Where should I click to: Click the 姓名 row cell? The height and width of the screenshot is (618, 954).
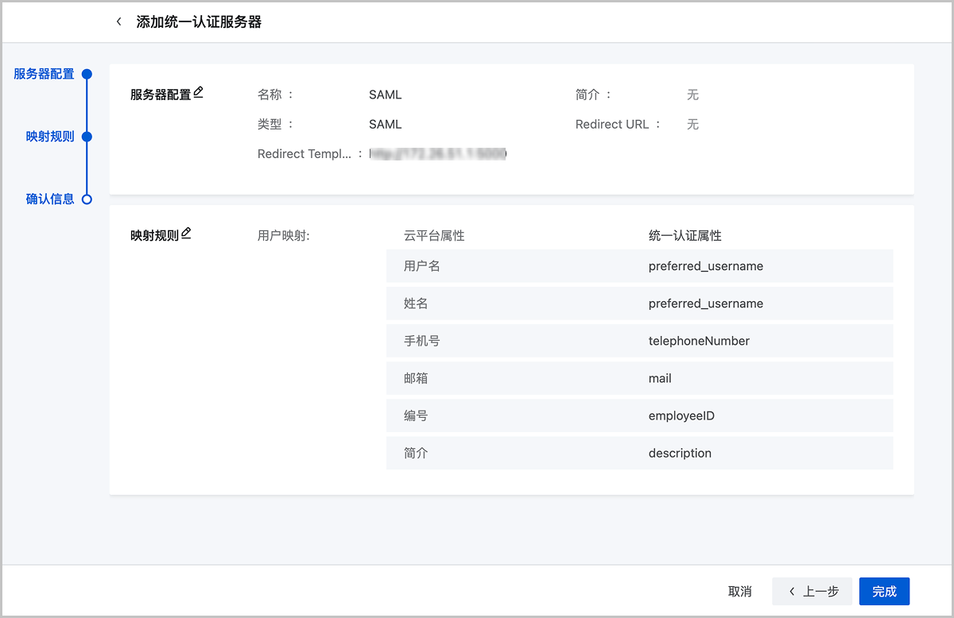[x=416, y=303]
